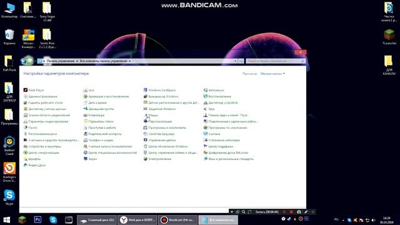400x225 pixels.
Task: Expand Панель управления breadcrumb arrow
Action: tap(77, 61)
